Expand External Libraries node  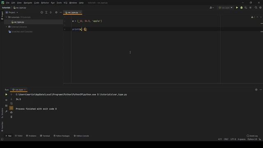tap(7, 27)
